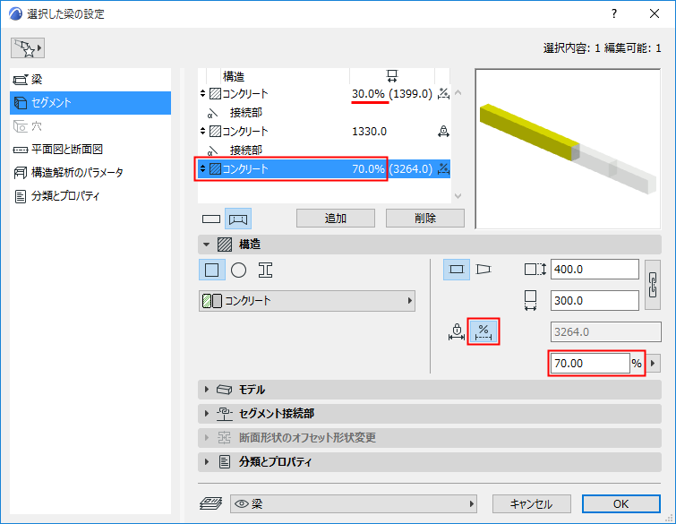Open the arrow menu beside percent field

point(653,364)
